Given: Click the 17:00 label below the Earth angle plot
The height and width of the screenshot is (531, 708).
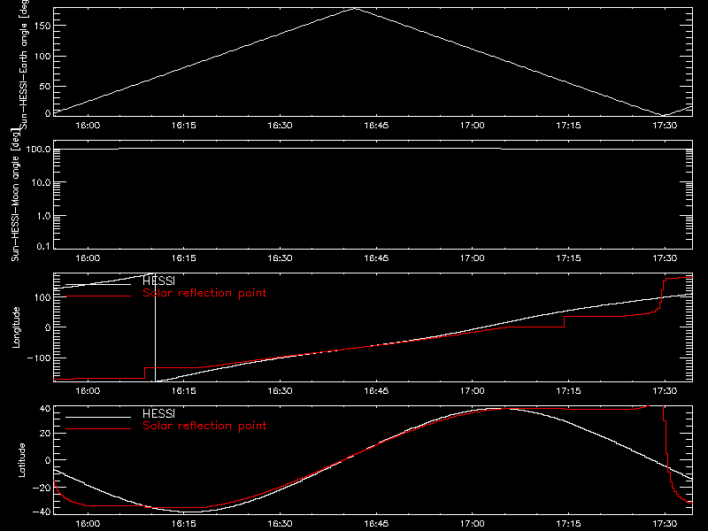Looking at the screenshot, I should 473,125.
